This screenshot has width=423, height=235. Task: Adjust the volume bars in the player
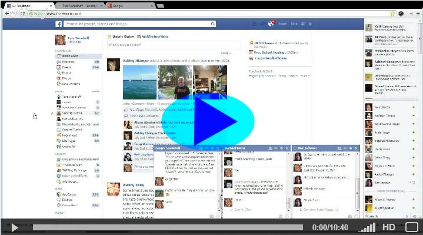click(x=368, y=228)
